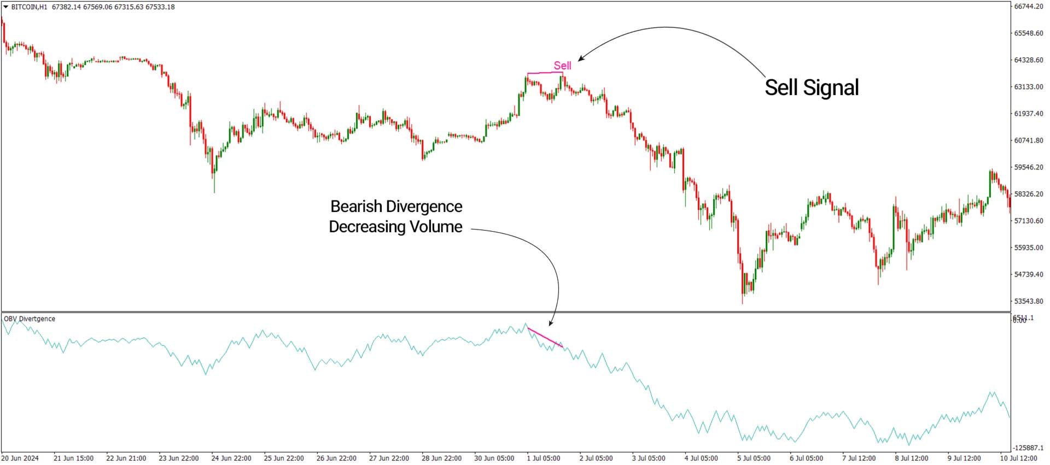Click the OBV Divertgence indicator label
1050x465 pixels.
(x=30, y=319)
